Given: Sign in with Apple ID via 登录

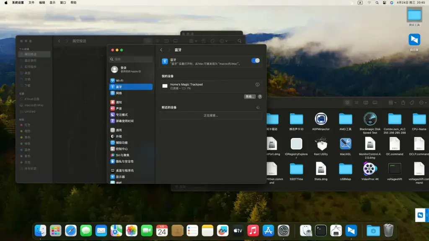Looking at the screenshot, I should pos(131,69).
